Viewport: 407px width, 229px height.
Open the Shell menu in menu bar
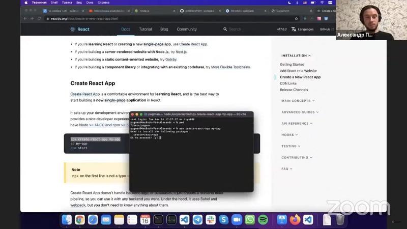(54, 3)
